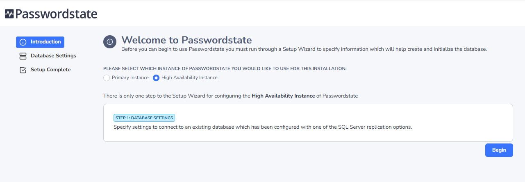Click the STEP 1: DATABASE SETTINGS badge
525x182 pixels.
point(144,118)
